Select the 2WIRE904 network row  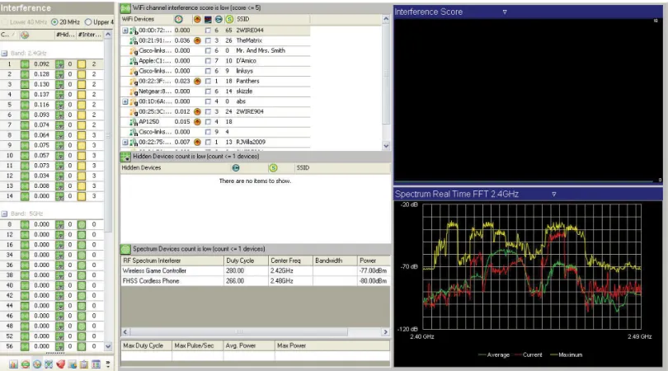215,111
